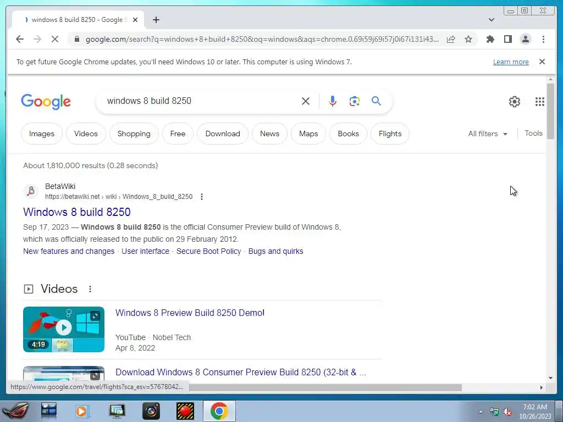Open the Learn more link
This screenshot has height=422, width=563.
point(511,62)
